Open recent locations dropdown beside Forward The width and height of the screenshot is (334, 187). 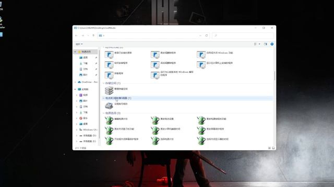tap(88, 36)
